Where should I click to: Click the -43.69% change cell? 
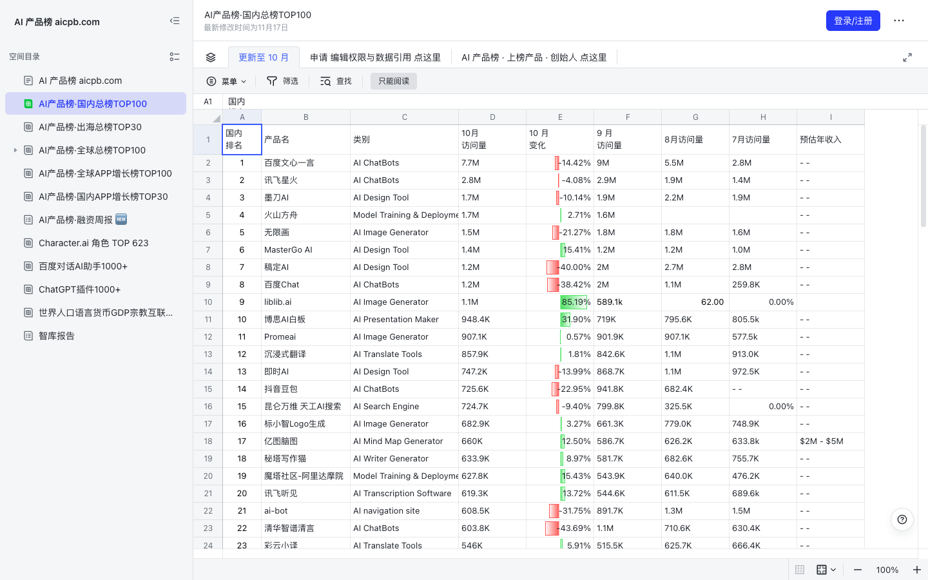pos(560,528)
